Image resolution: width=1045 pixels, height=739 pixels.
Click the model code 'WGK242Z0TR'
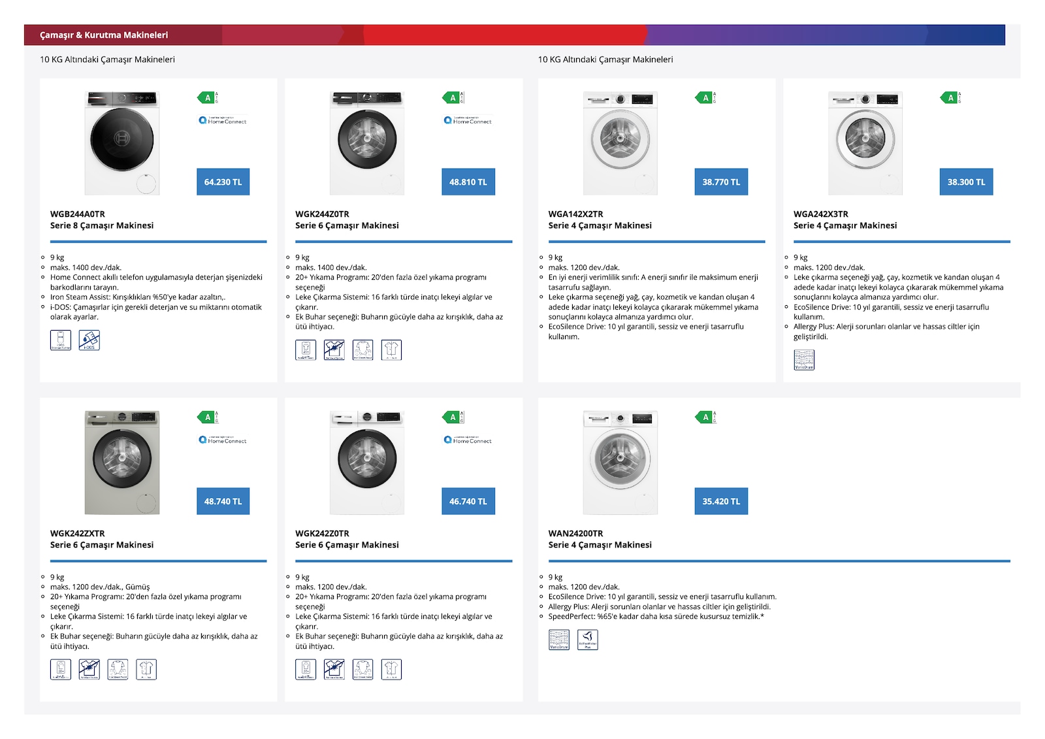point(322,533)
